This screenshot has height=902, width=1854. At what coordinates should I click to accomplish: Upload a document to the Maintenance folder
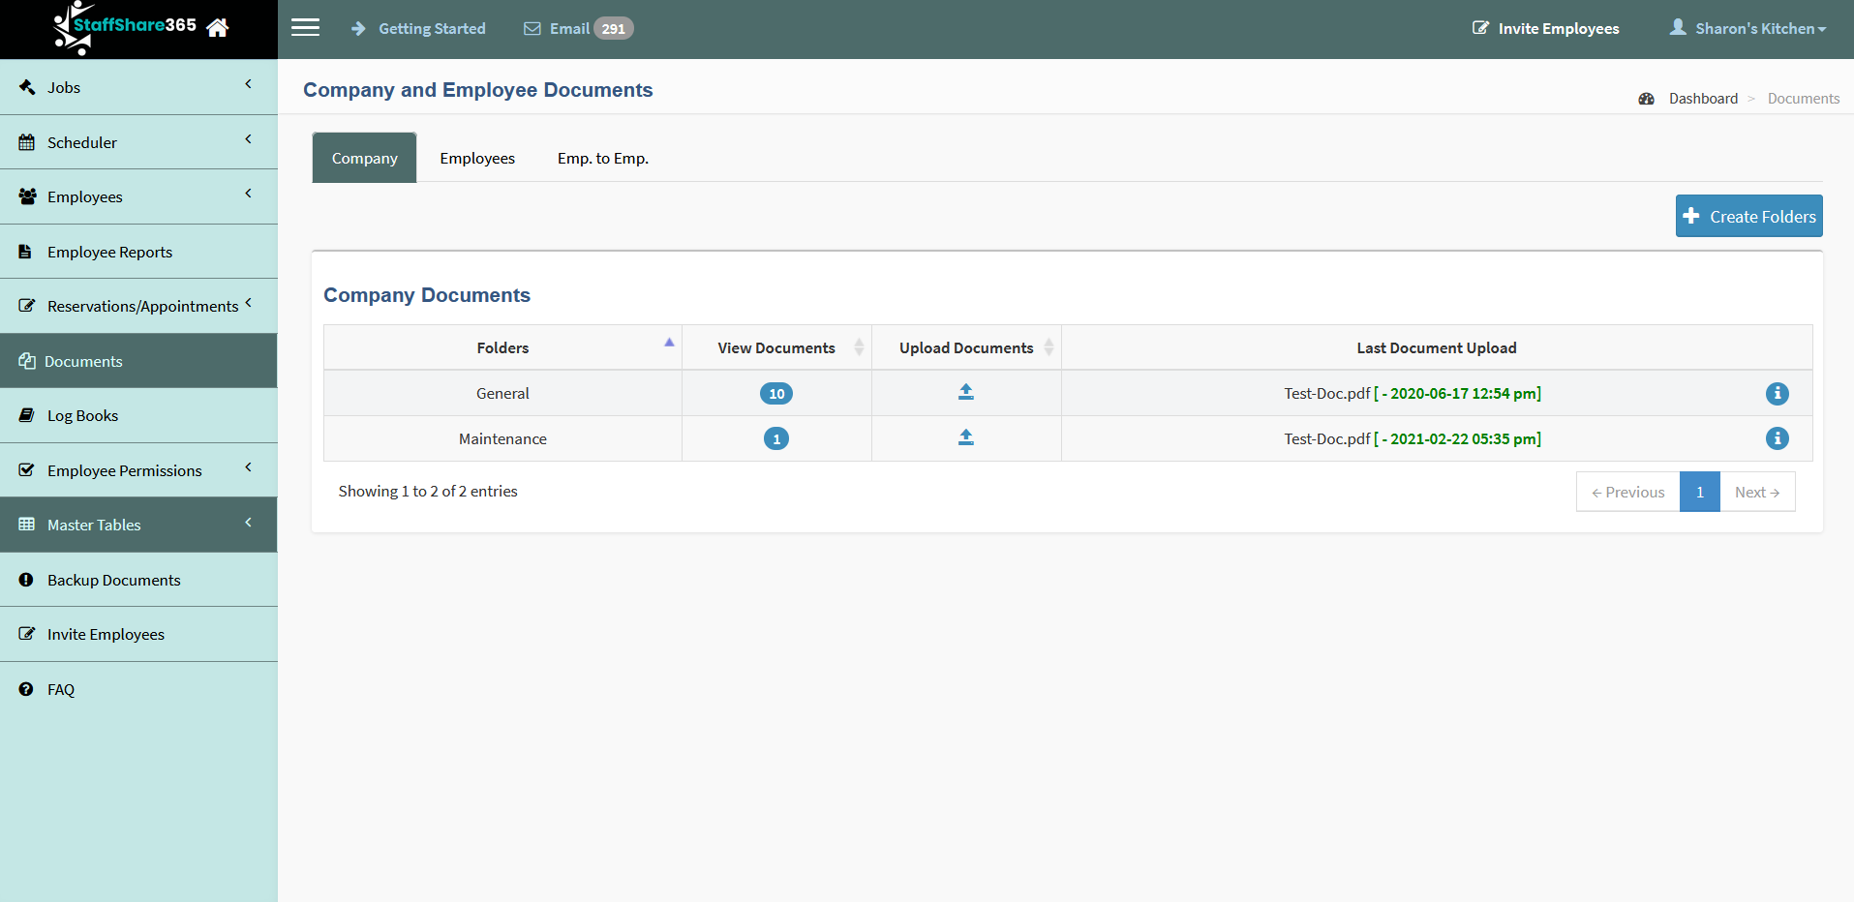(x=965, y=437)
